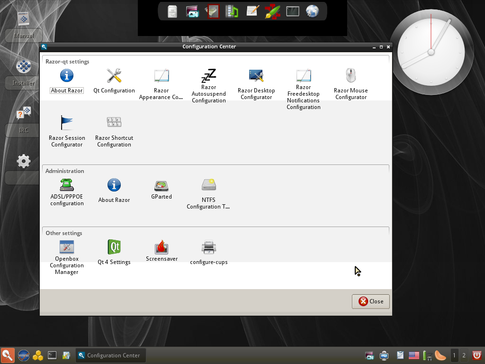The height and width of the screenshot is (364, 485).
Task: Click battery power tray icon
Action: (x=428, y=355)
